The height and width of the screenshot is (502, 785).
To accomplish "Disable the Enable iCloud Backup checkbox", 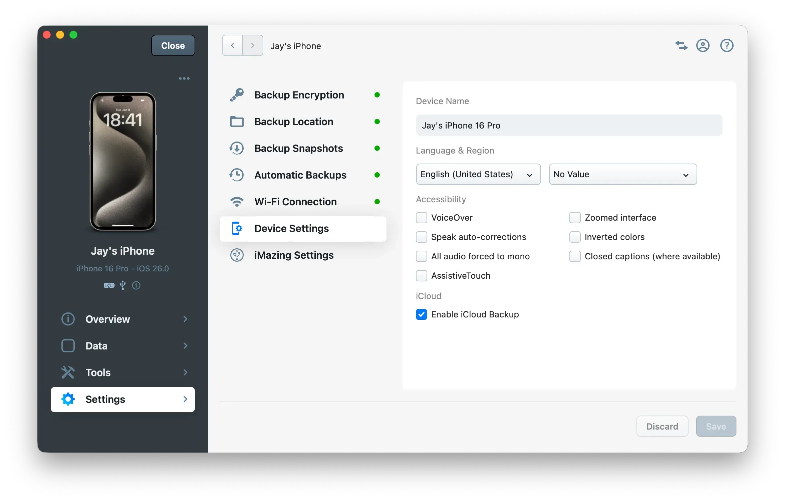I will pyautogui.click(x=422, y=314).
